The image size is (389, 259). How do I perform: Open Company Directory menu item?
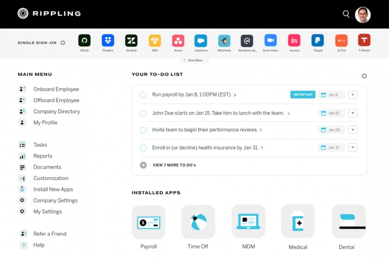[x=49, y=111]
